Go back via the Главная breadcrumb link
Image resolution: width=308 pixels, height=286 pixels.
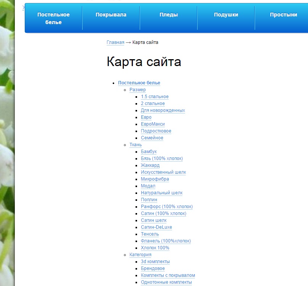[115, 43]
